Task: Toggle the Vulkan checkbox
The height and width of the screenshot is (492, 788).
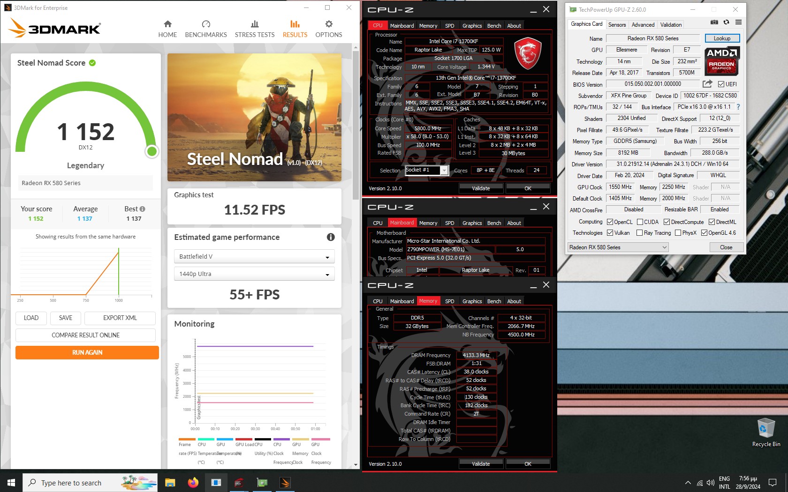Action: point(610,233)
